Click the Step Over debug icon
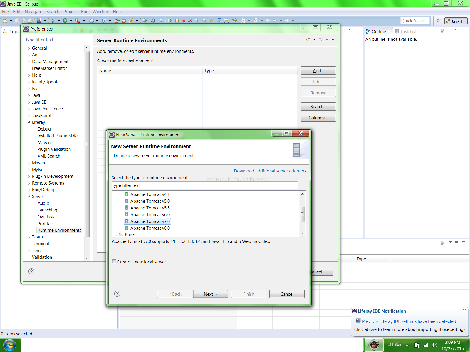Viewport: 470px width, 352px height. (x=204, y=21)
